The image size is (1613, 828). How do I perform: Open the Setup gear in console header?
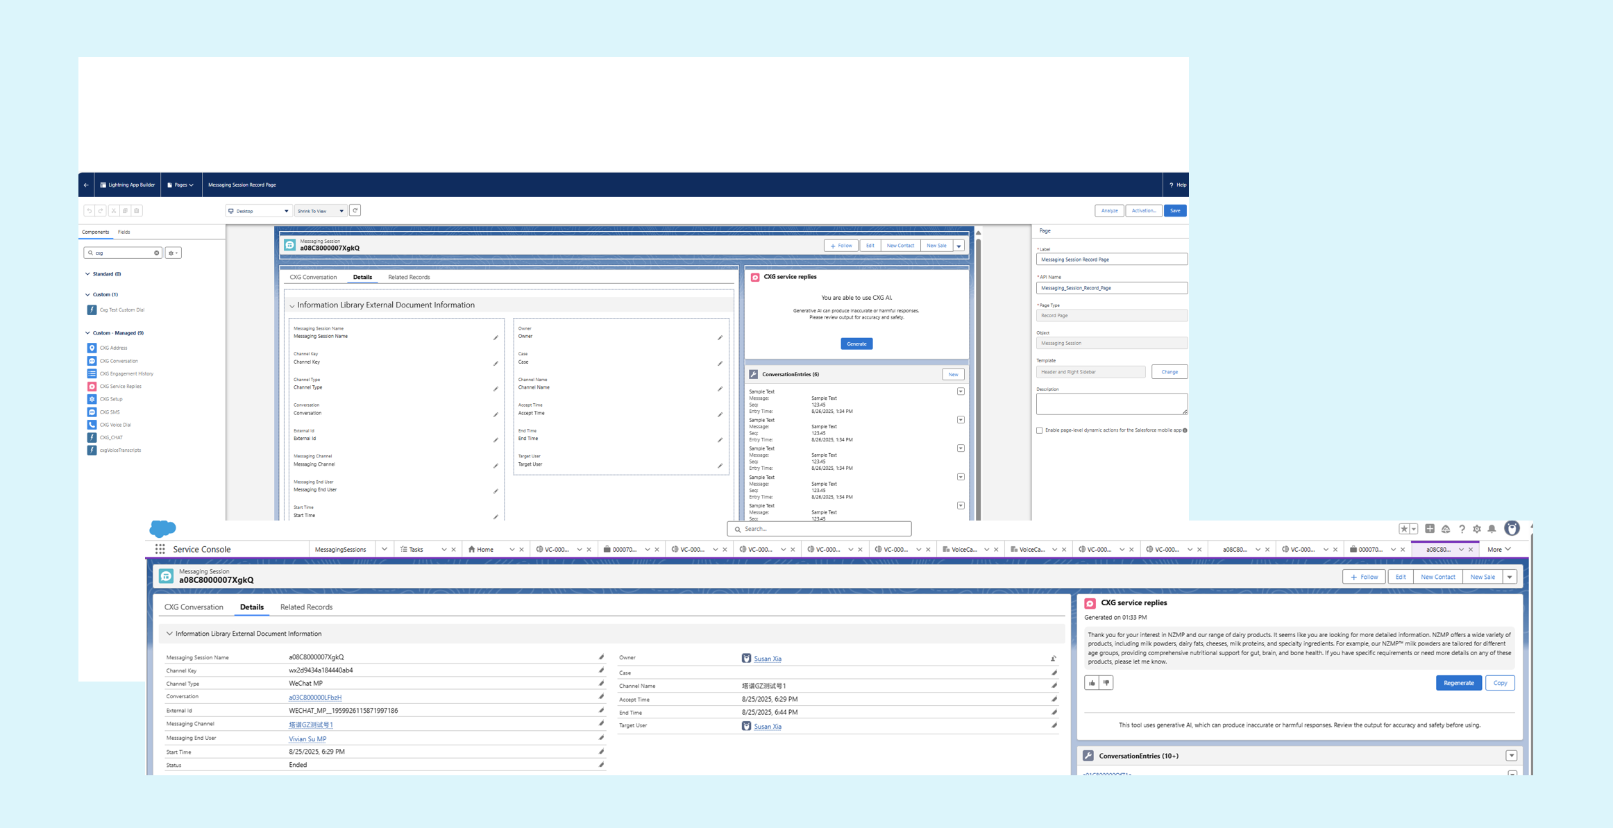tap(1477, 529)
